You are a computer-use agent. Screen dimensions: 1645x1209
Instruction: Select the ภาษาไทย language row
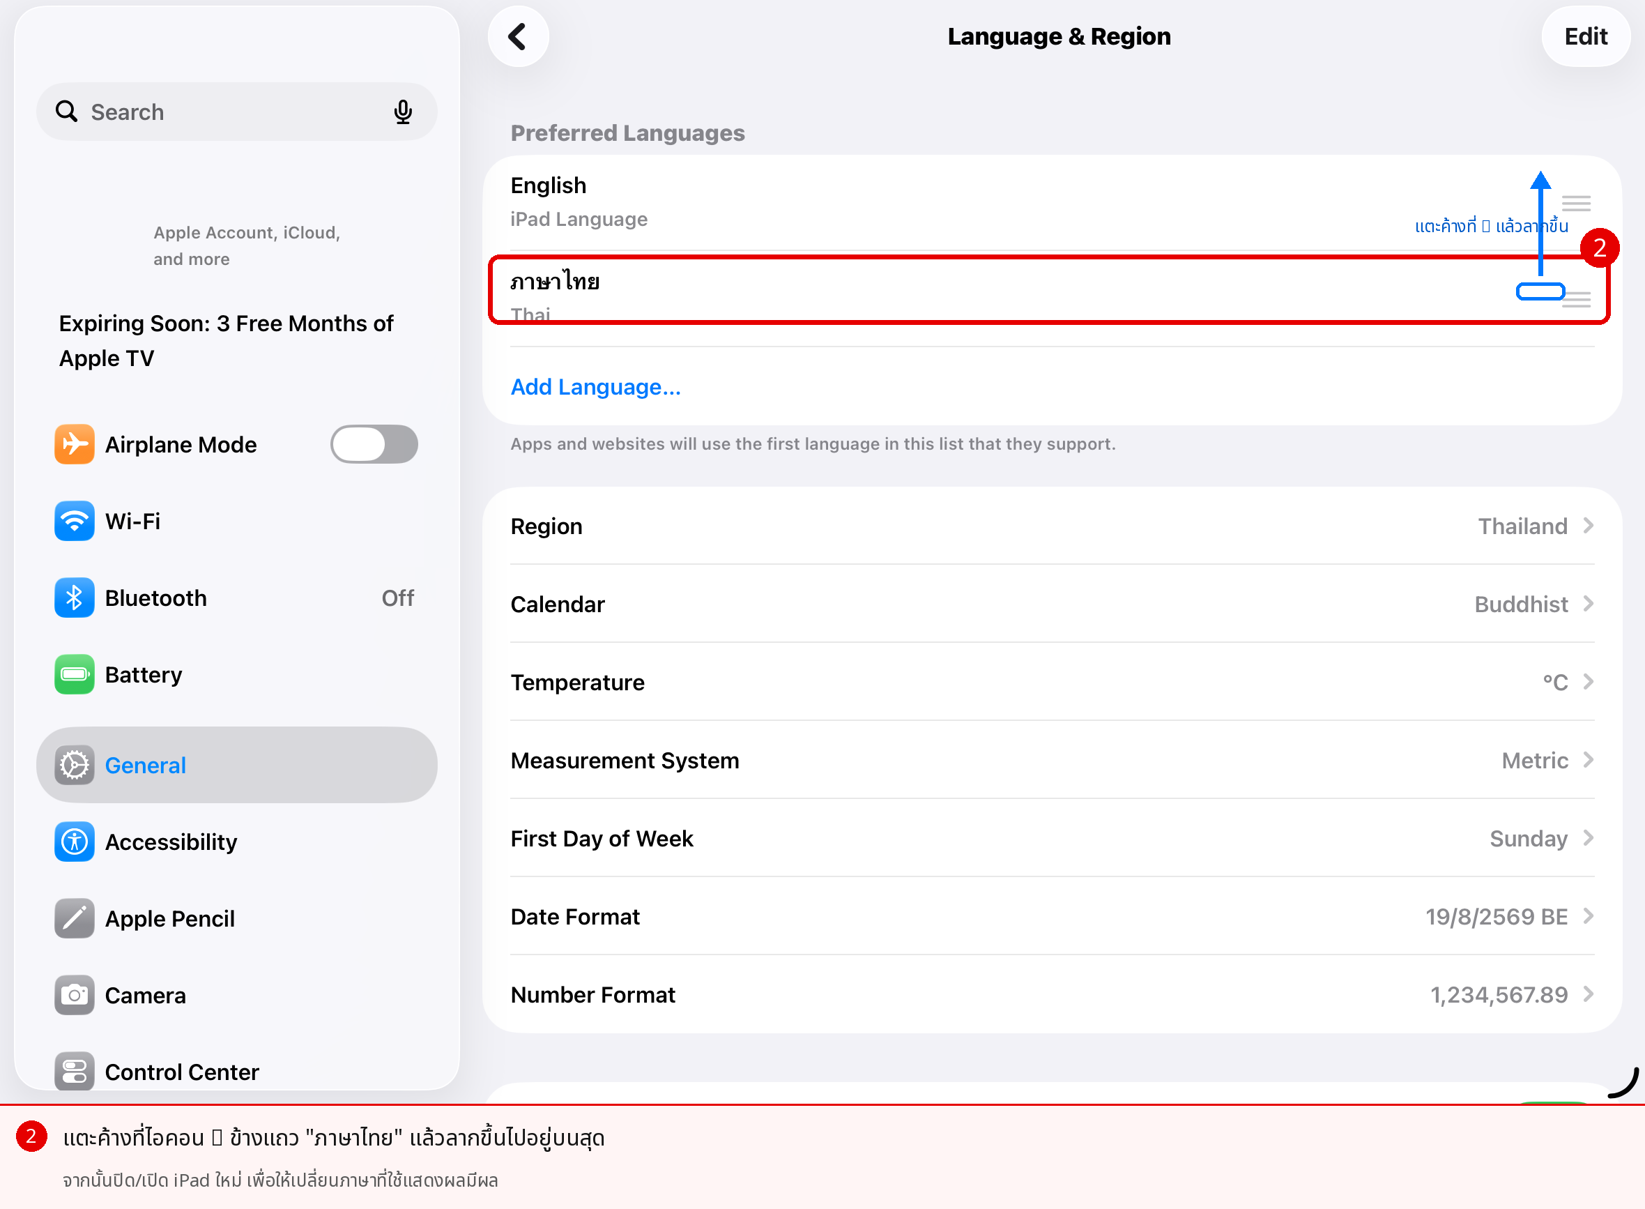pyautogui.click(x=1052, y=298)
